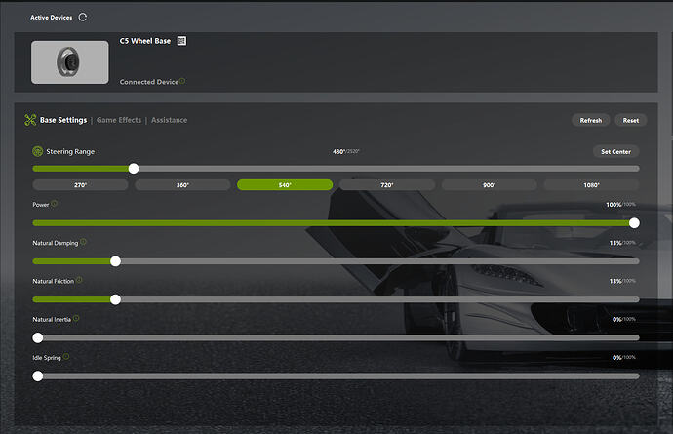The image size is (673, 434).
Task: Show info tooltip for Natural Inertia
Action: 76,319
